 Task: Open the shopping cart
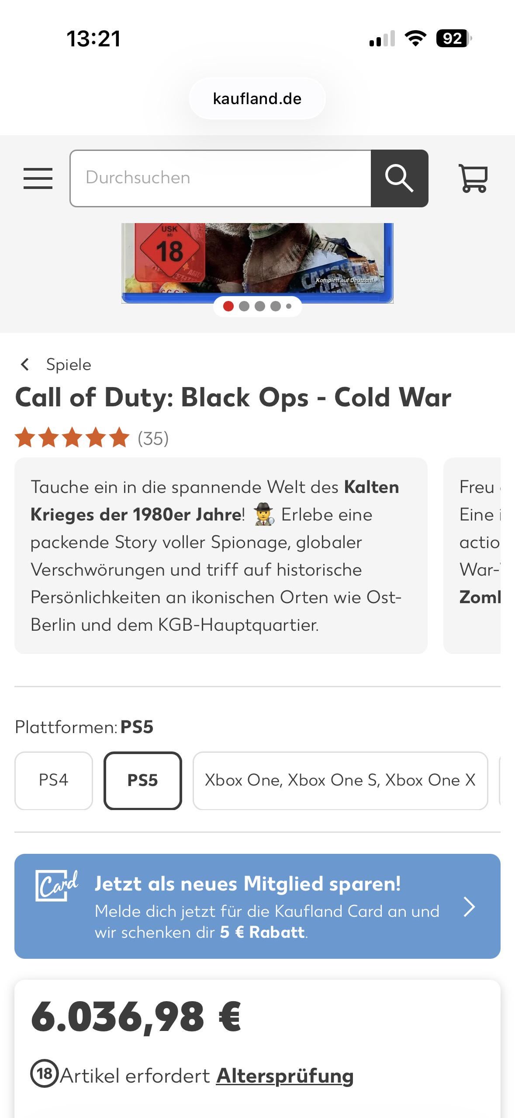(x=473, y=178)
